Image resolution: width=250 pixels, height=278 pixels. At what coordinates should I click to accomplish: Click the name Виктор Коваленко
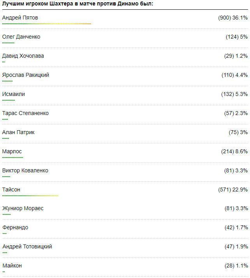click(x=25, y=171)
